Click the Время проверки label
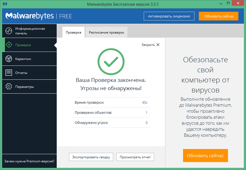Screen dimensions: 246x170 pyautogui.click(x=89, y=103)
